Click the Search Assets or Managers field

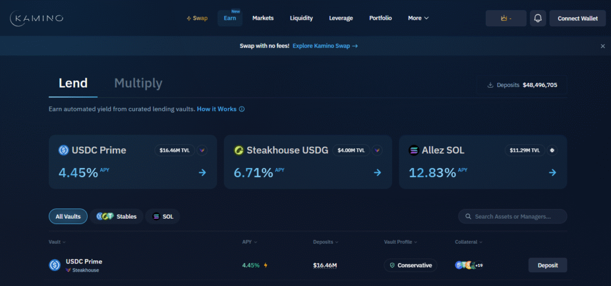(x=517, y=216)
